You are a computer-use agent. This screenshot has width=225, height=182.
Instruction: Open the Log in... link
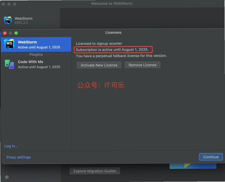[x=11, y=146]
